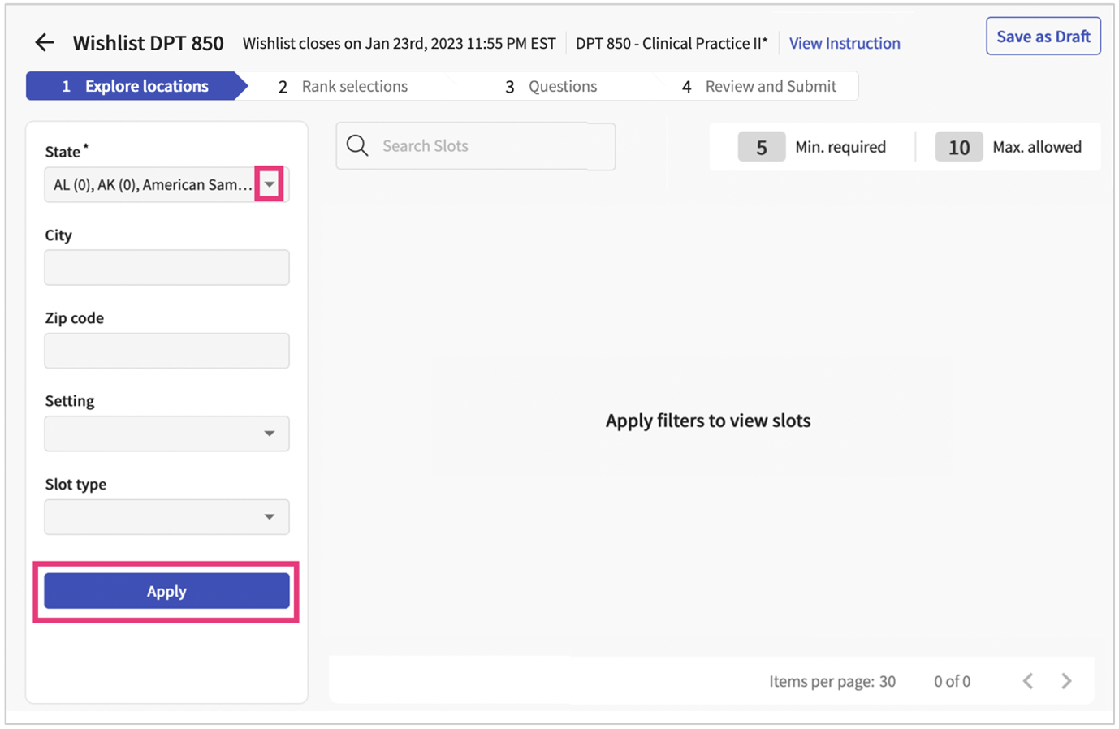Click the Max. allowed count badge

[959, 146]
